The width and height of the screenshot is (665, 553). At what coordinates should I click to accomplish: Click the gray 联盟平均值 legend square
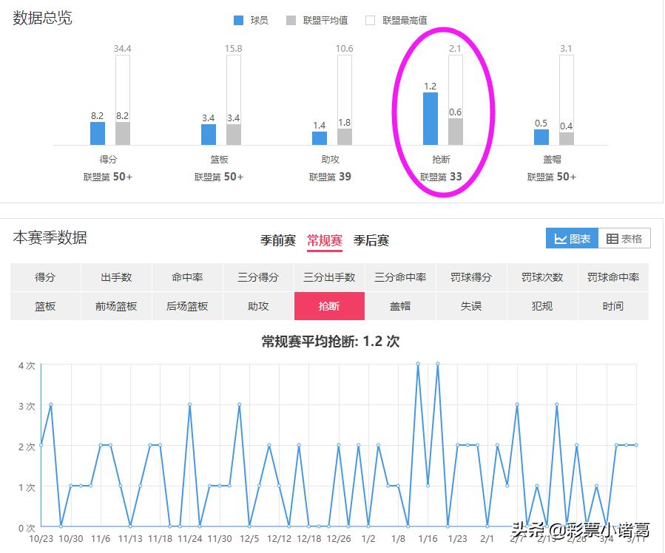point(293,21)
